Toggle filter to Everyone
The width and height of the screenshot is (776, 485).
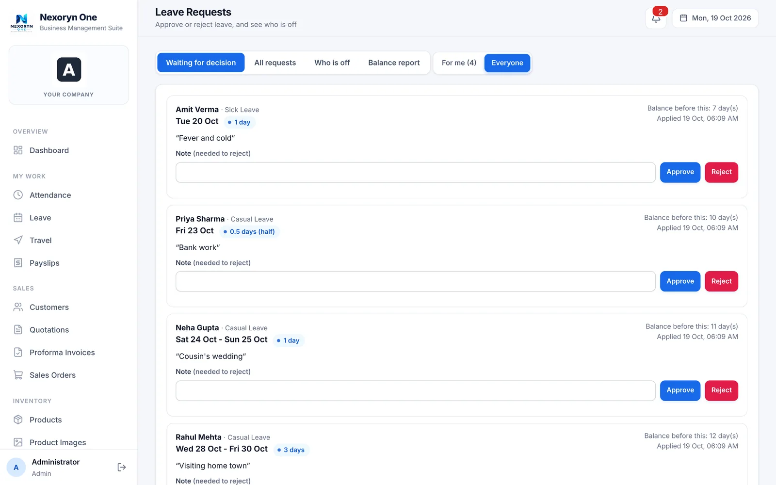tap(507, 63)
